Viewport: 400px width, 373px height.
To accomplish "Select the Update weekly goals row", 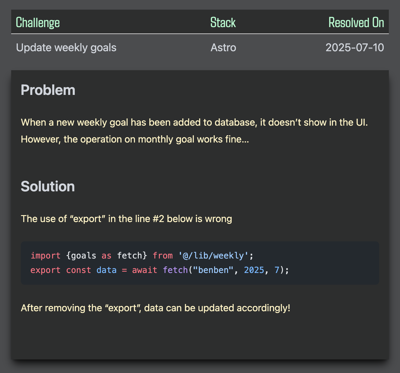I will click(66, 48).
